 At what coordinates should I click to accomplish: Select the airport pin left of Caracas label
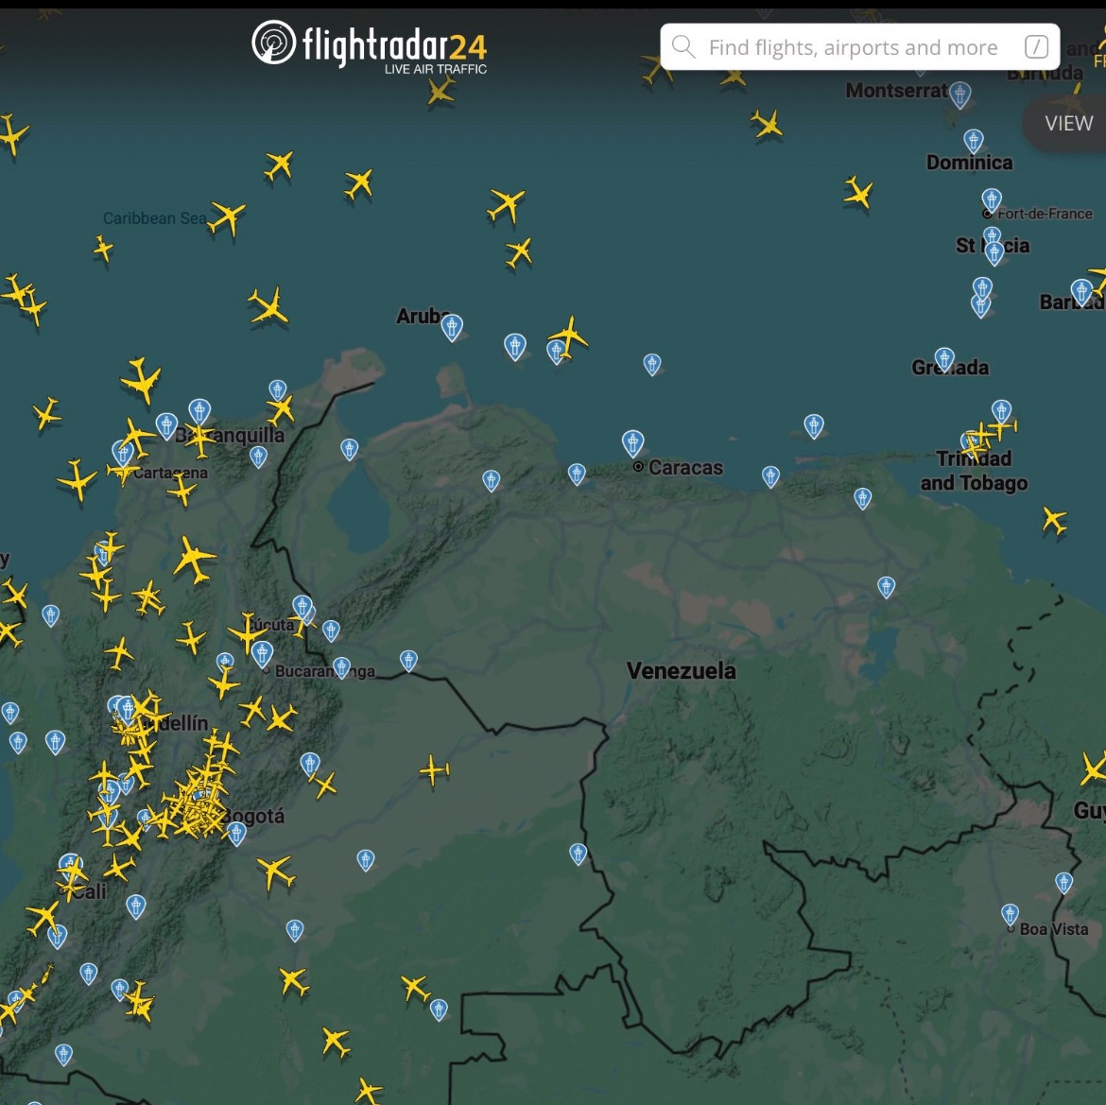coord(632,442)
